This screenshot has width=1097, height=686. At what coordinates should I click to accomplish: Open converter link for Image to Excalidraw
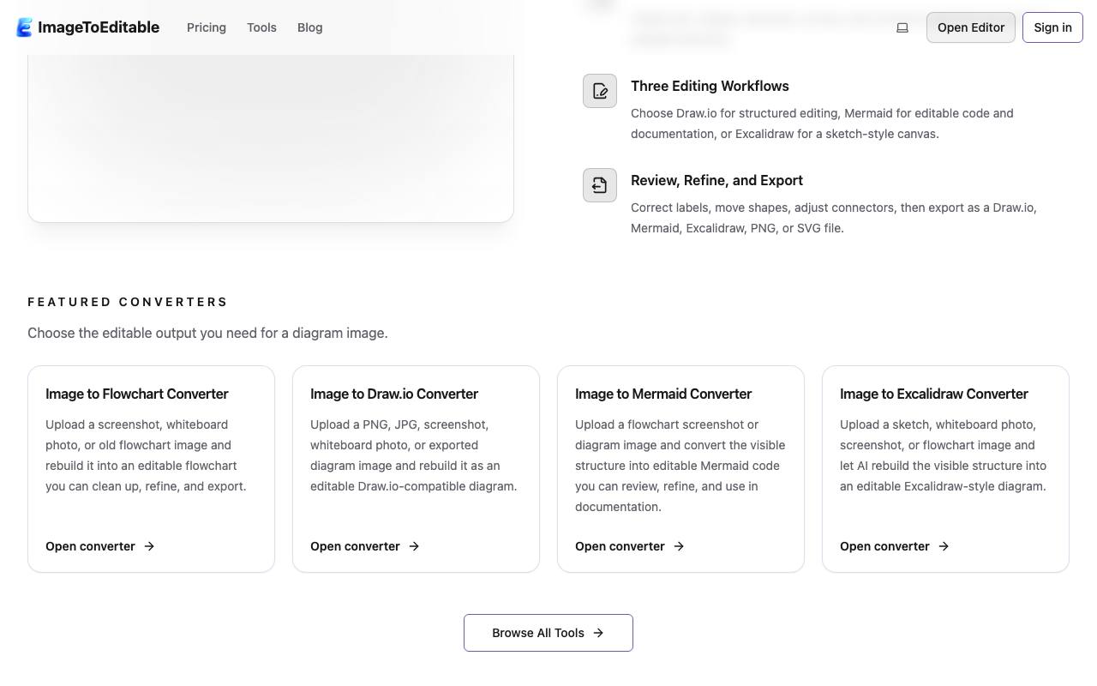coord(895,546)
